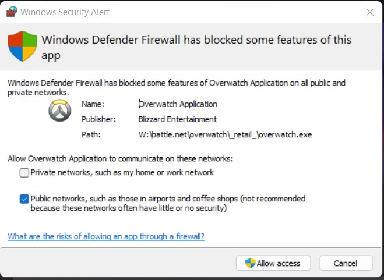Click the overwatch.exe path text
This screenshot has height=280, width=384.
tap(225, 134)
